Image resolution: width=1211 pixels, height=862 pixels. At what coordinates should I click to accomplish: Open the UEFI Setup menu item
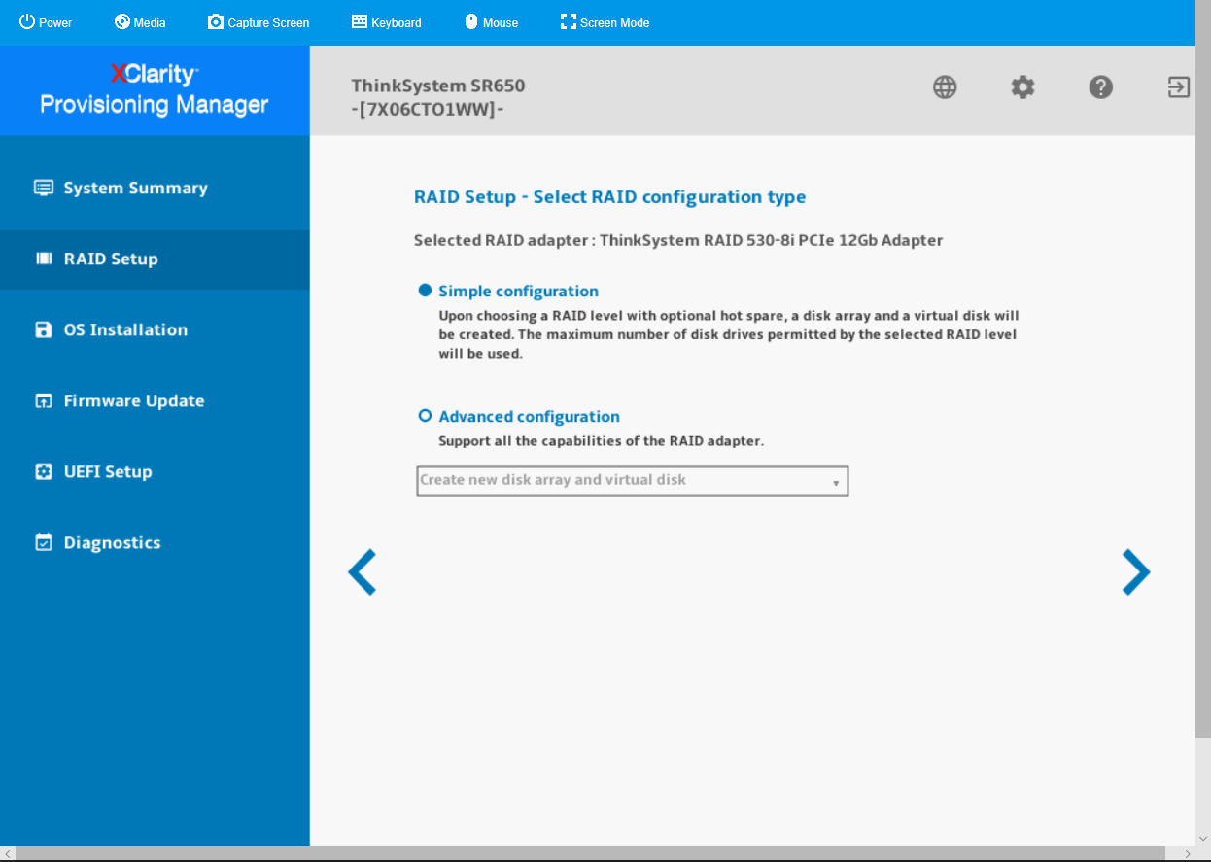coord(155,471)
